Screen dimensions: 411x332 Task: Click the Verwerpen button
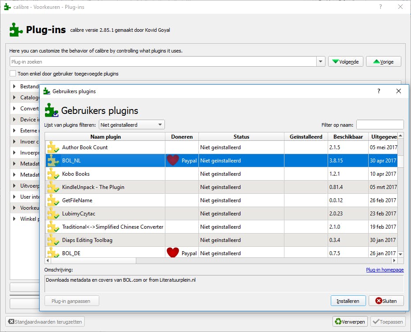pyautogui.click(x=350, y=321)
